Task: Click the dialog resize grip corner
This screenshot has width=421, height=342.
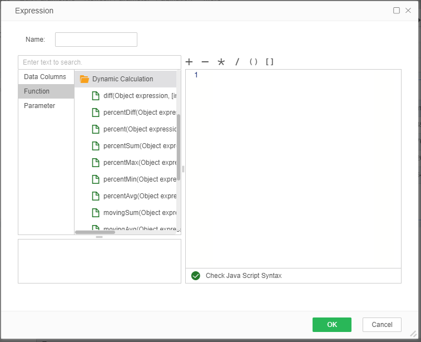Action: [413, 334]
